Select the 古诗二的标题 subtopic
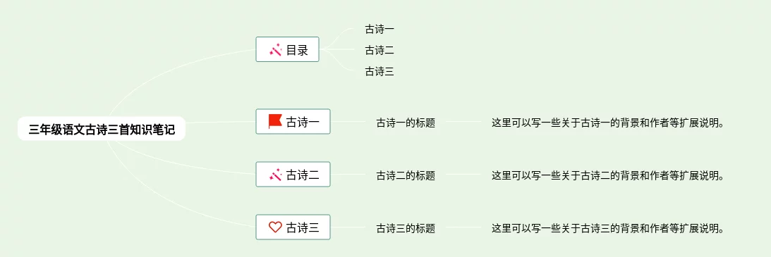Viewport: 771px width, 257px height. tap(406, 175)
